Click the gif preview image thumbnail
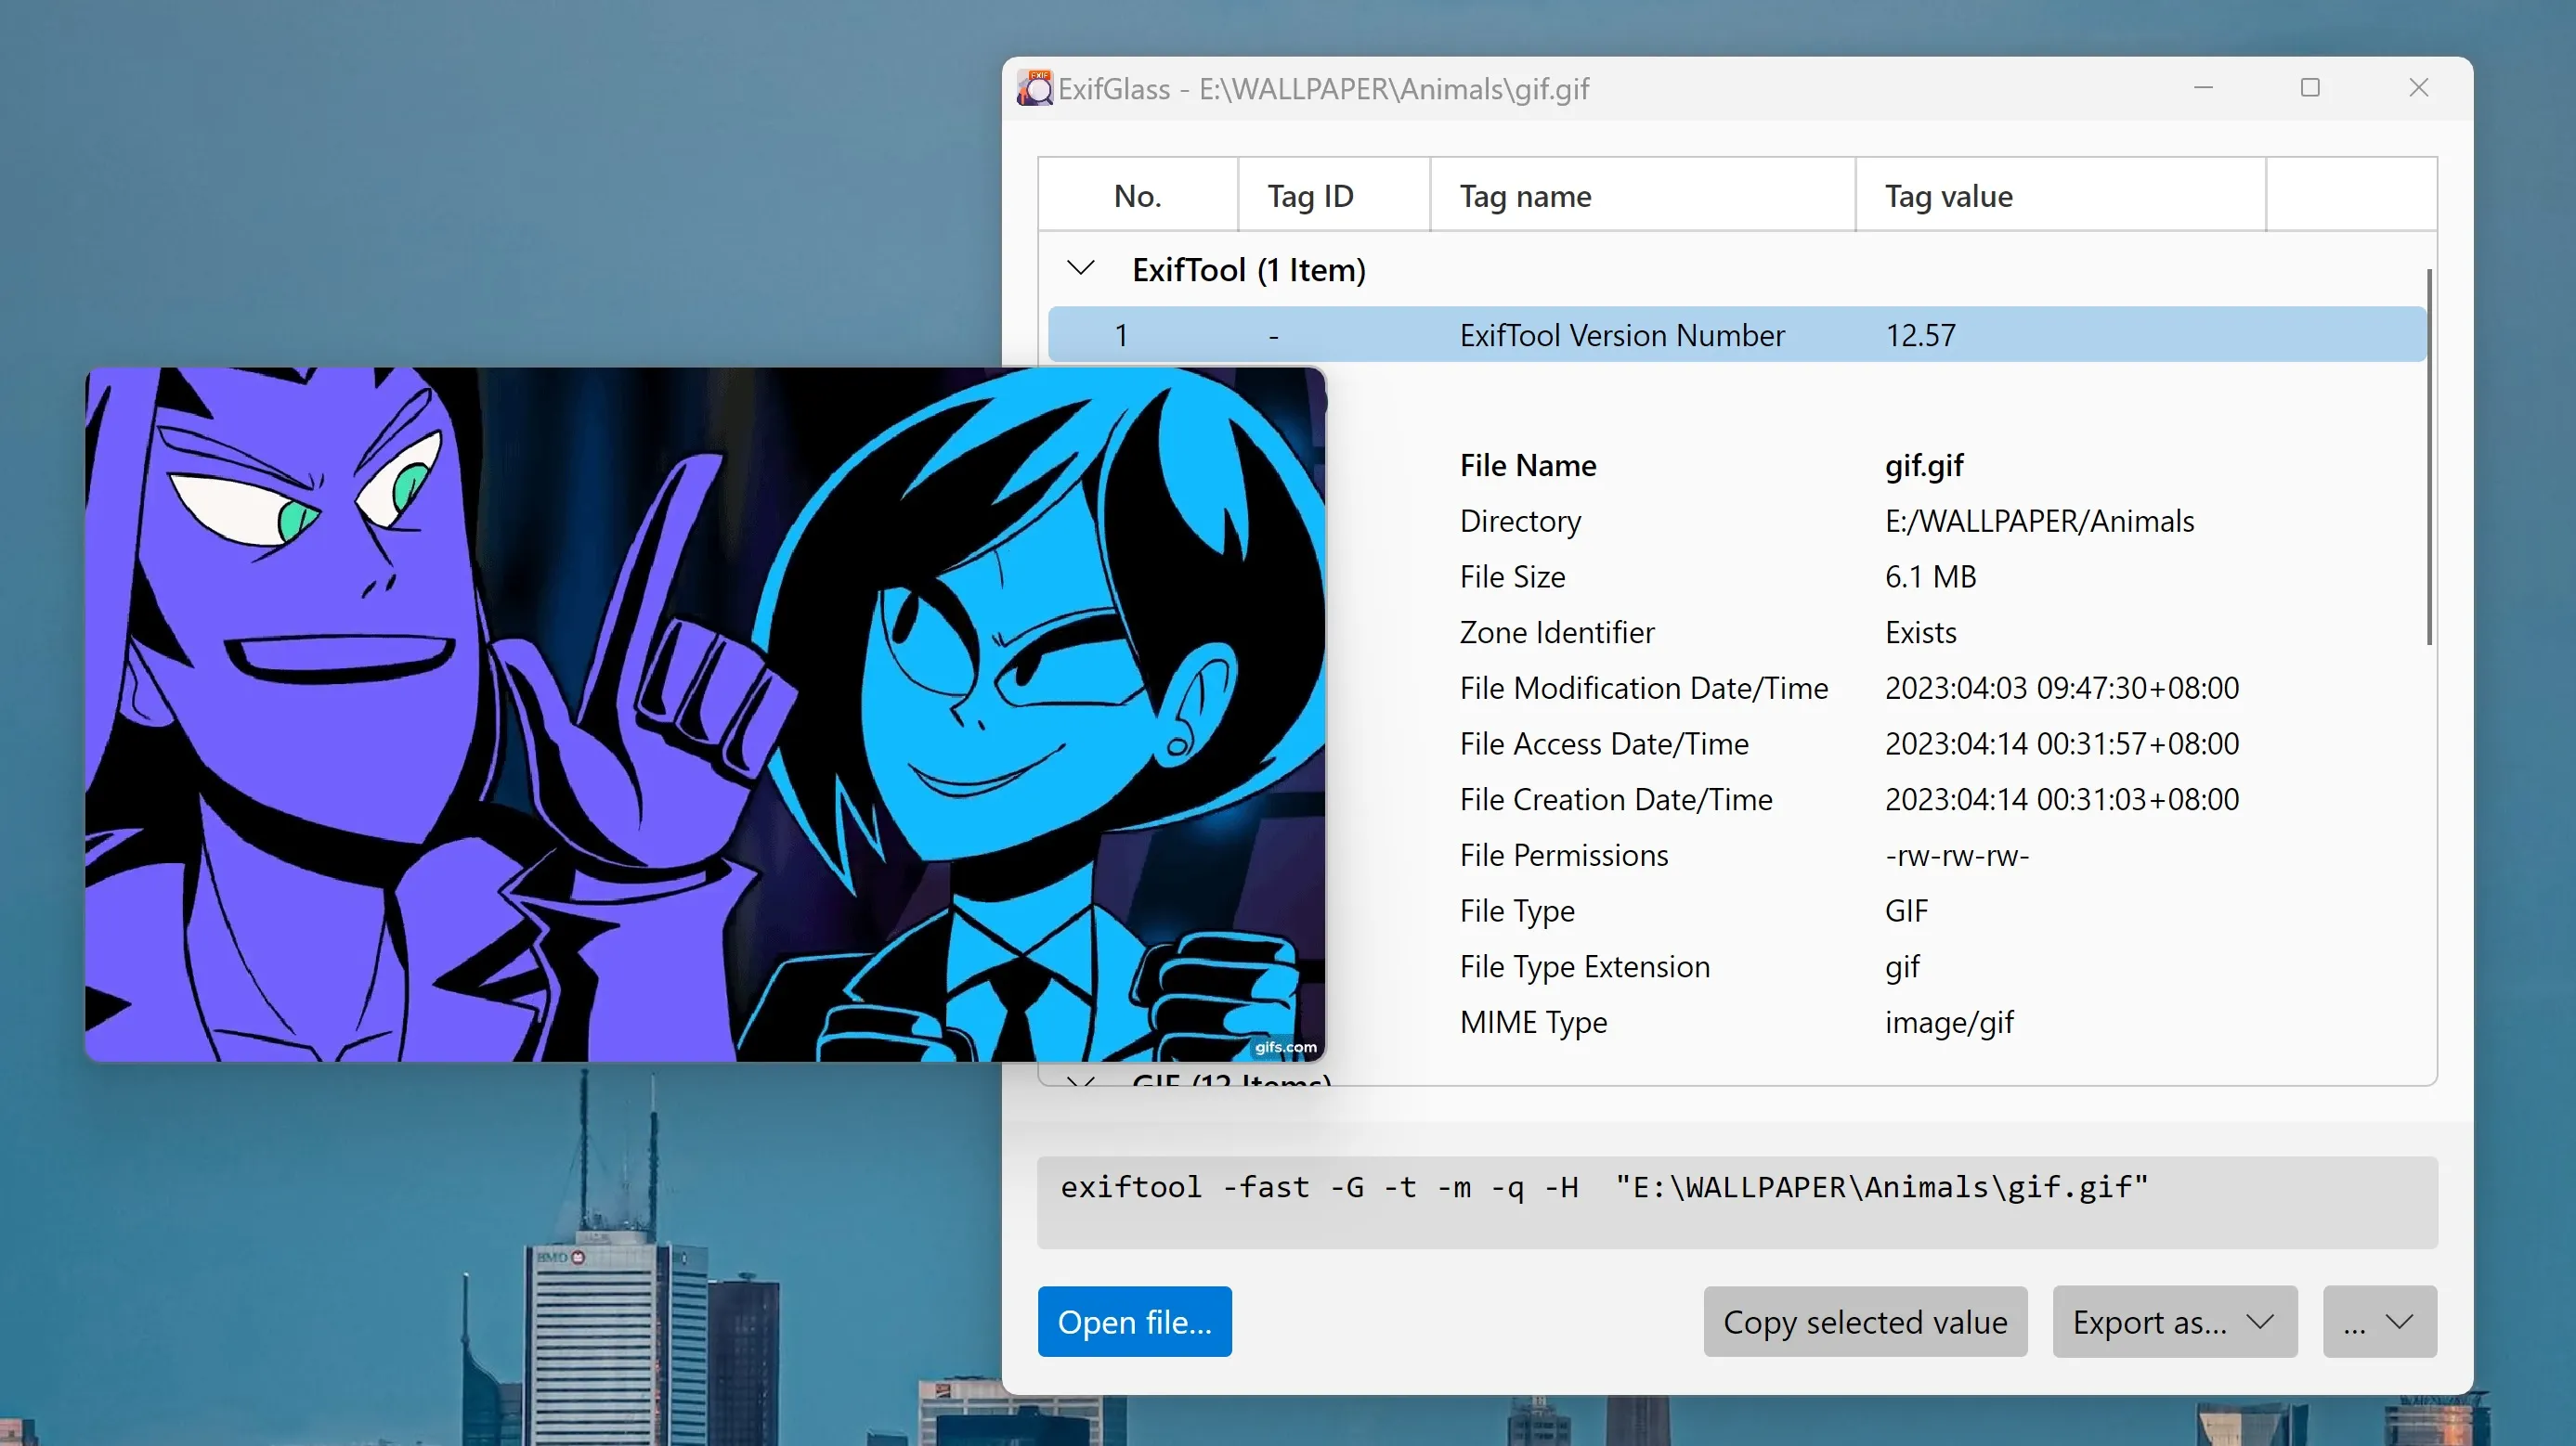The height and width of the screenshot is (1446, 2576). coord(704,714)
